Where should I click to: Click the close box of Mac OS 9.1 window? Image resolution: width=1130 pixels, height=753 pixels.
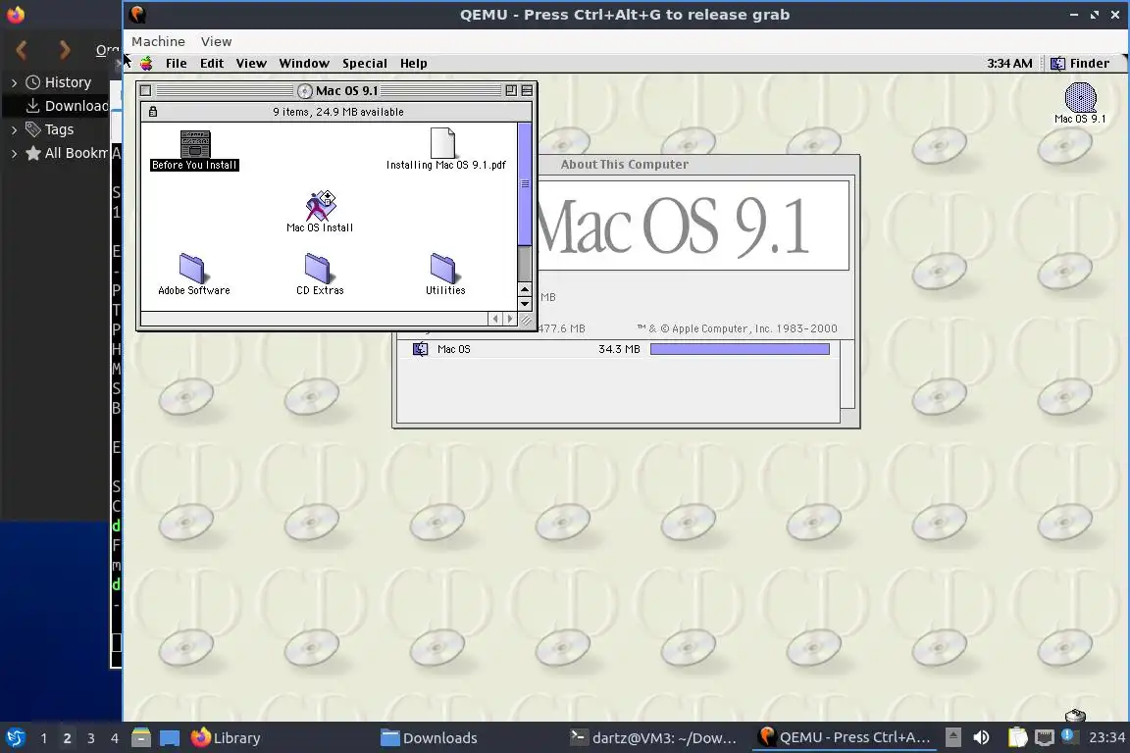click(145, 91)
